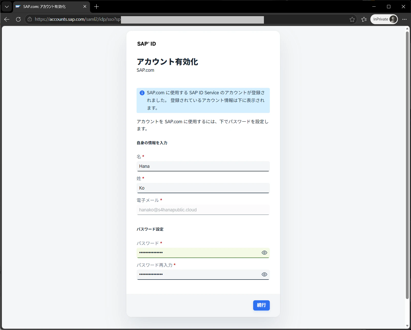The image size is (411, 330).
Task: Click SAP.com subtitle under heading
Action: pos(145,70)
